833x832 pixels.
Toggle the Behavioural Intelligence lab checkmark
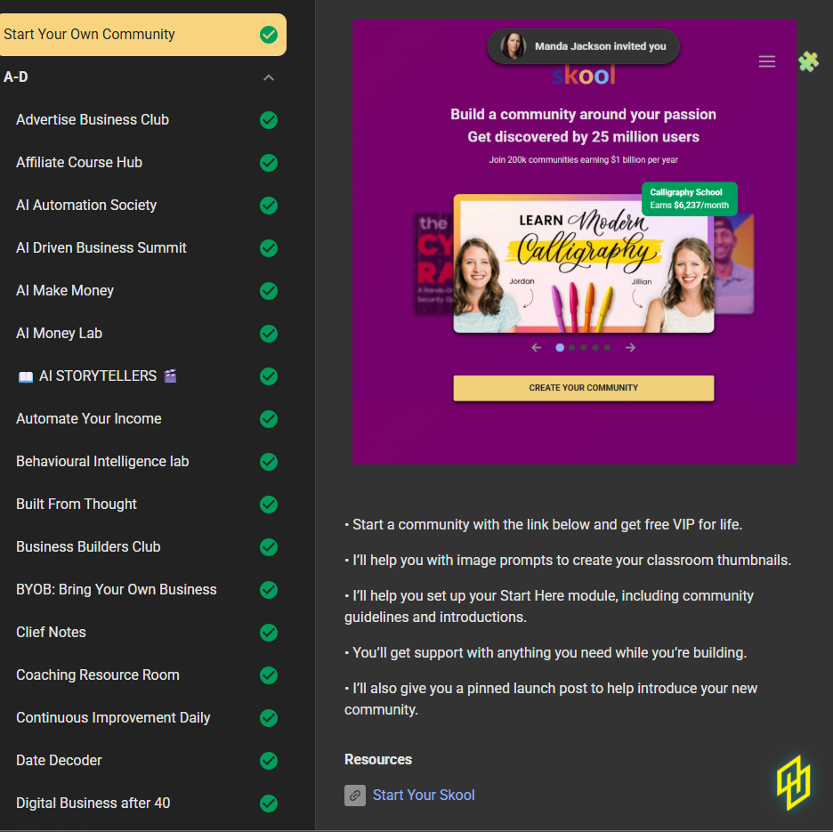pos(269,462)
